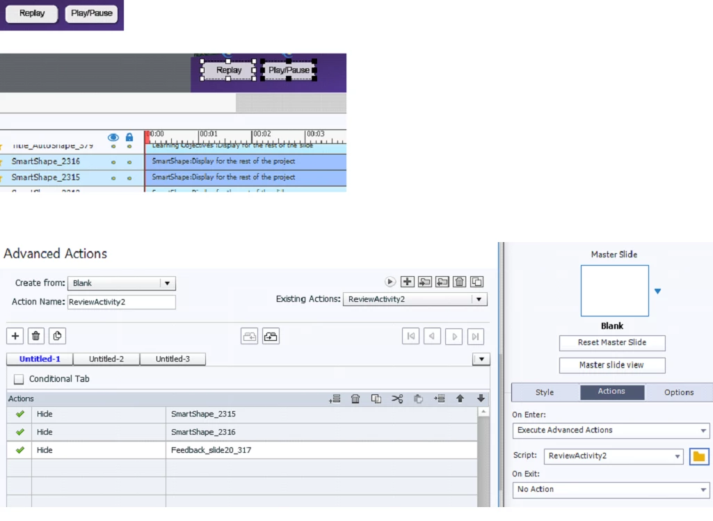713x521 pixels.
Task: Toggle the Conditional Tab checkbox
Action: pos(19,379)
